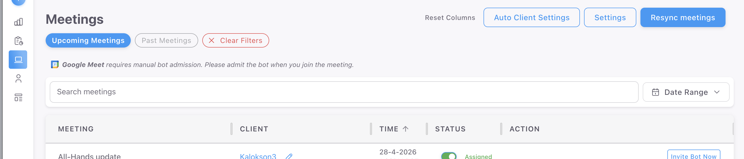Expand the Date Range dropdown chevron
This screenshot has height=159, width=744.
click(717, 92)
